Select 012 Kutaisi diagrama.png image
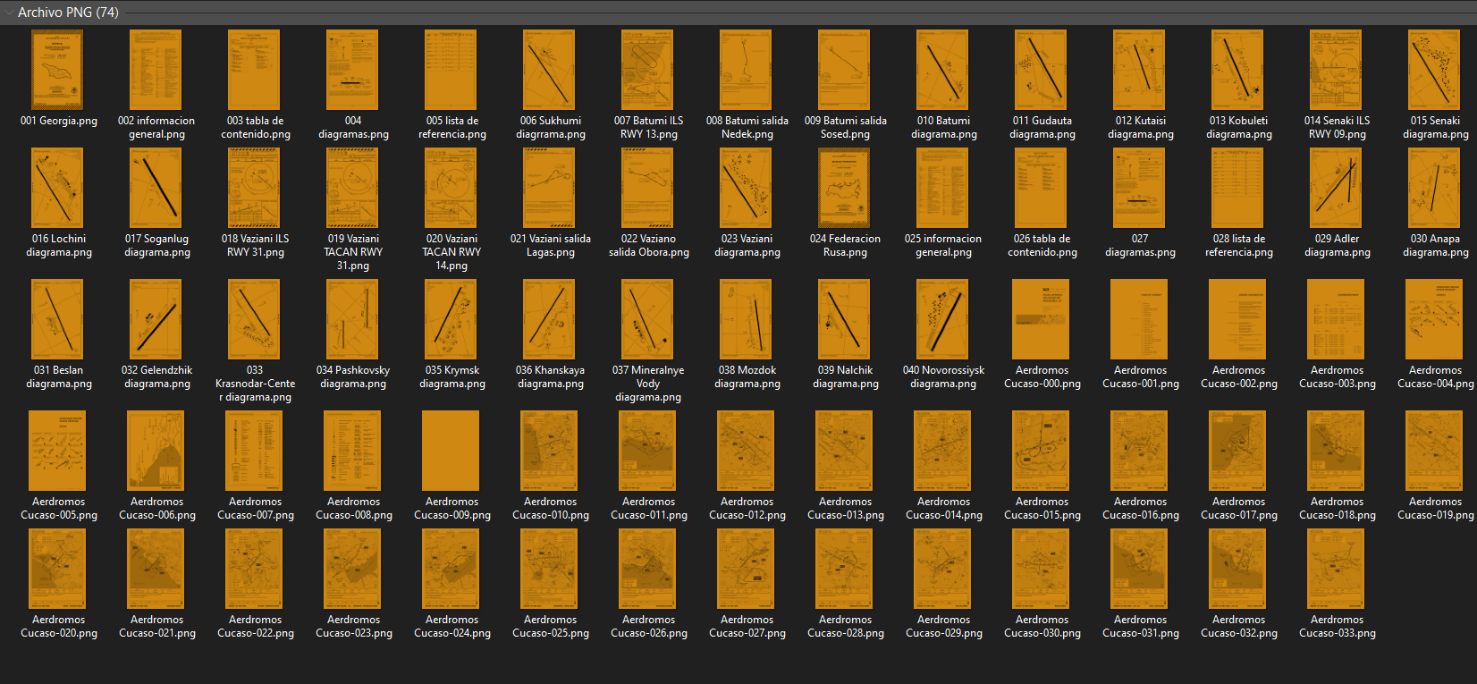The image size is (1477, 684). point(1139,70)
